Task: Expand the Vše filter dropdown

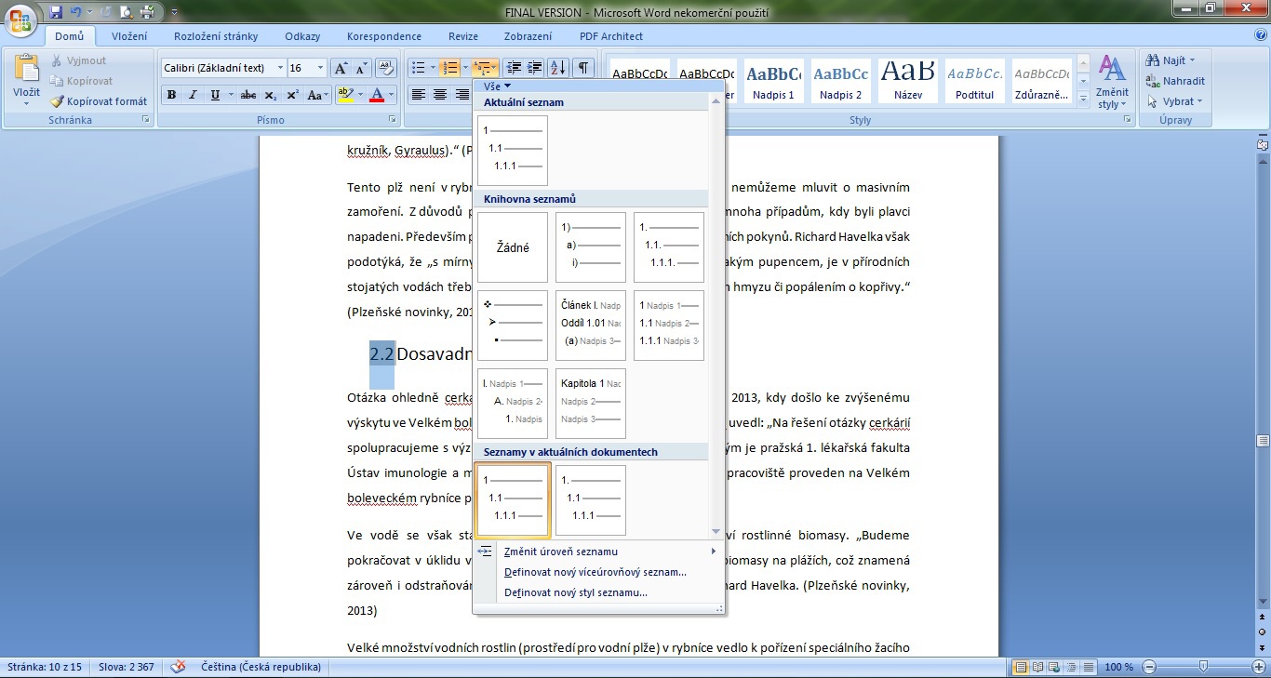Action: pyautogui.click(x=498, y=86)
